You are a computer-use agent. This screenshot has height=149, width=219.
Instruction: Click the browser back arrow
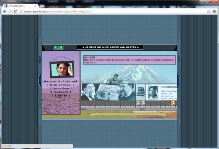4,11
